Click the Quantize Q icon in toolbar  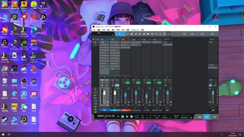click(x=160, y=34)
